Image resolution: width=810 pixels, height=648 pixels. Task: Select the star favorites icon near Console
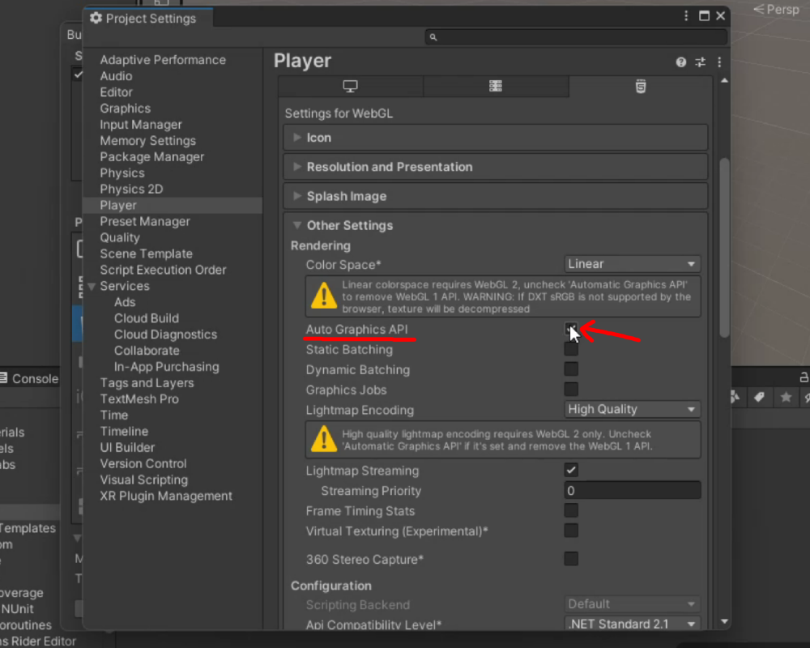(x=785, y=397)
